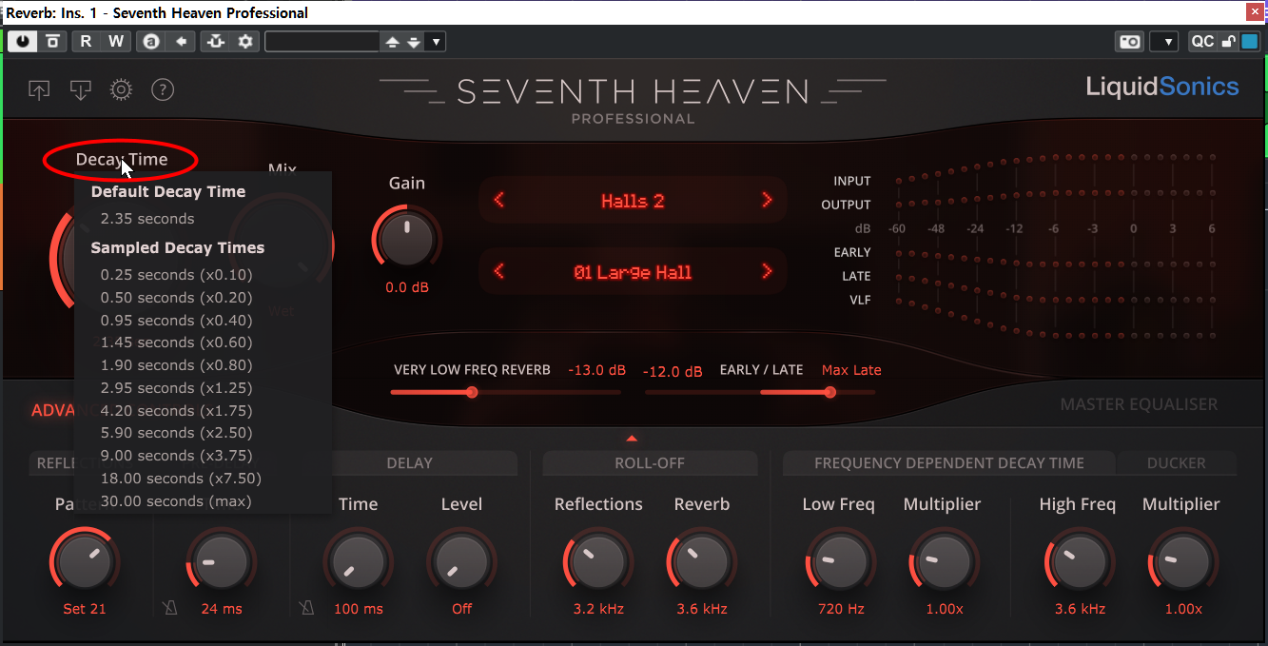Select the preset after 01 Large Hall
The height and width of the screenshot is (646, 1268).
(767, 272)
